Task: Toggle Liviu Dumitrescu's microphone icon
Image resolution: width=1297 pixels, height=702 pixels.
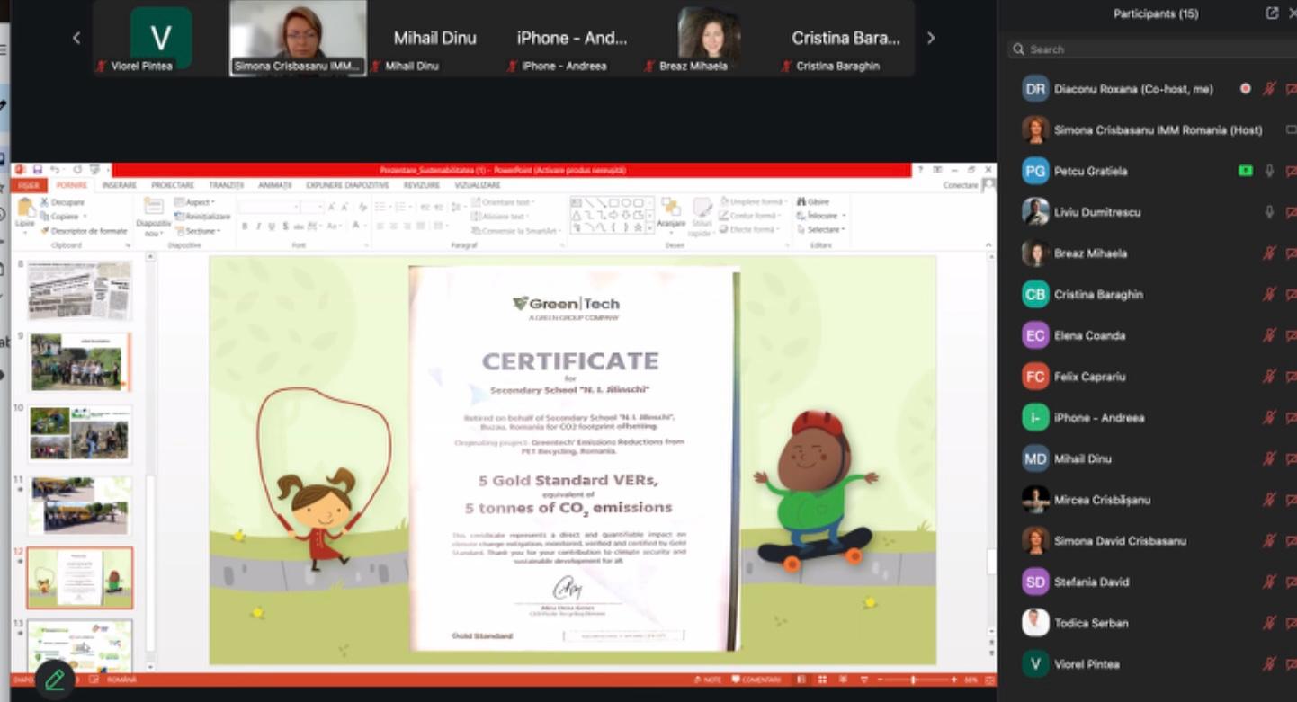Action: [1269, 212]
